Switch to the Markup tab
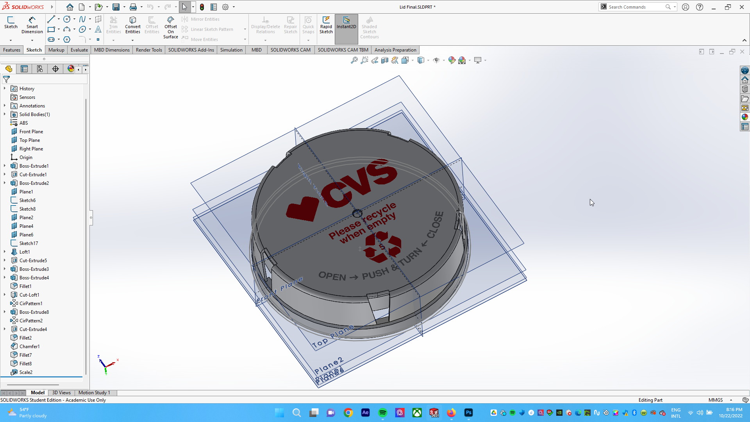Viewport: 750px width, 422px height. tap(56, 50)
